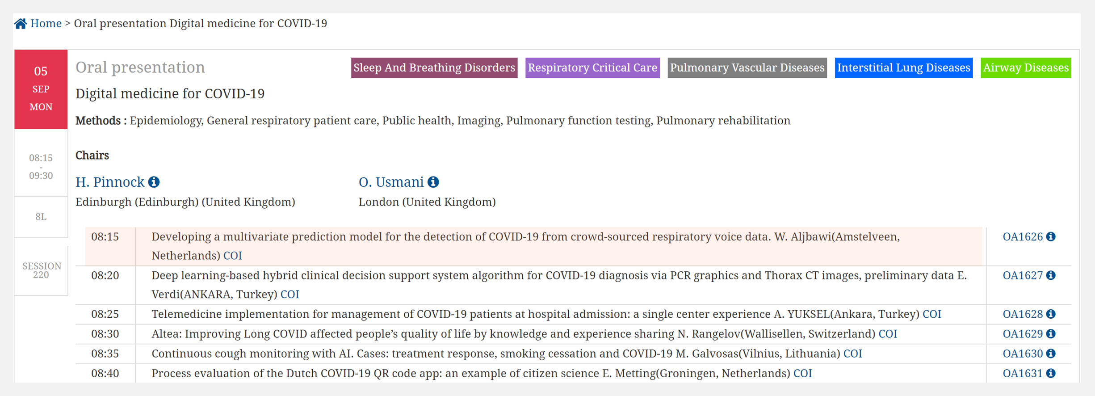Click info icon beside OA1629
The image size is (1095, 396).
click(x=1051, y=334)
